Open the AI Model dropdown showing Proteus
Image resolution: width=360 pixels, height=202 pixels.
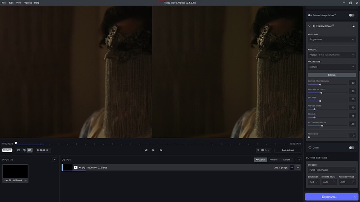click(x=332, y=55)
